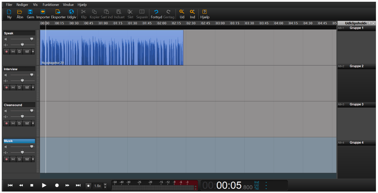Undo with the Fortryd arrow icon

point(156,12)
